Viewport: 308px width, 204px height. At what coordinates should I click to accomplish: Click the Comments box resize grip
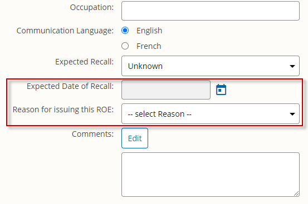pyautogui.click(x=296, y=193)
